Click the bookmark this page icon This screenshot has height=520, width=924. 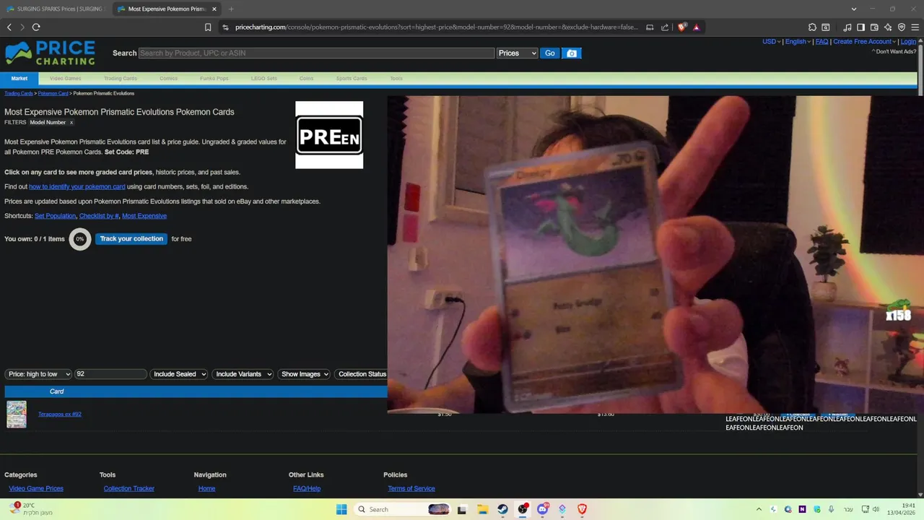point(208,27)
